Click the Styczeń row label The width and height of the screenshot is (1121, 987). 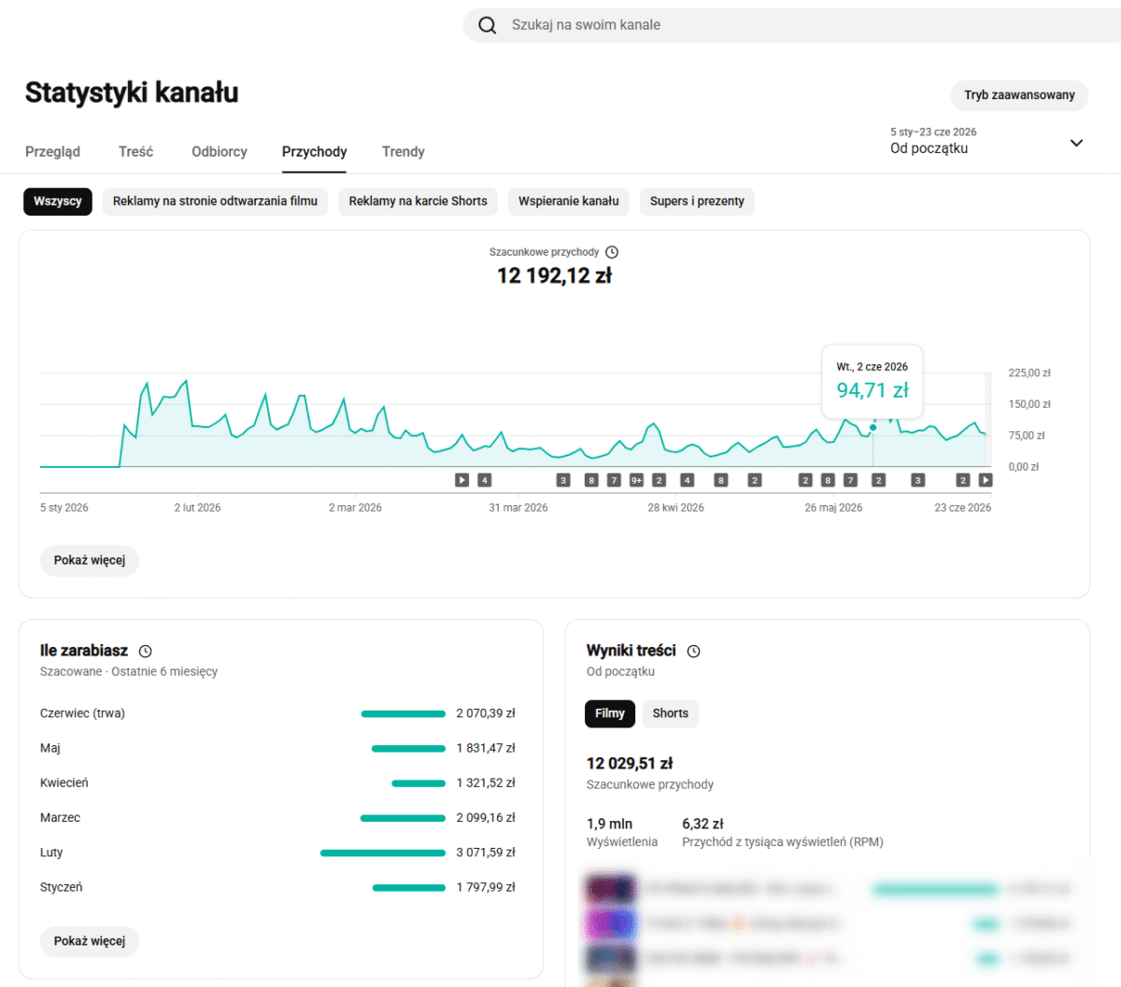tap(61, 888)
